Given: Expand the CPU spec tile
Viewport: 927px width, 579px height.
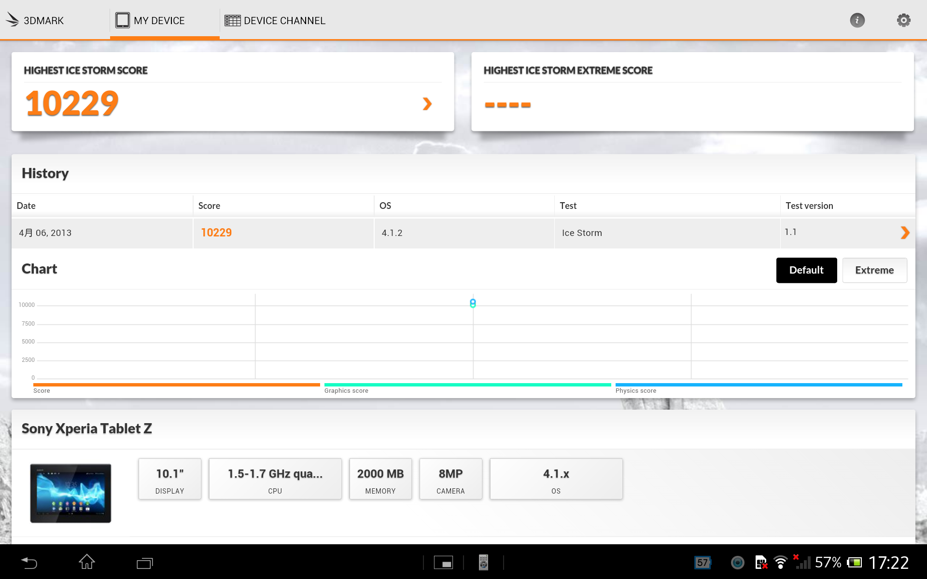Looking at the screenshot, I should [275, 479].
